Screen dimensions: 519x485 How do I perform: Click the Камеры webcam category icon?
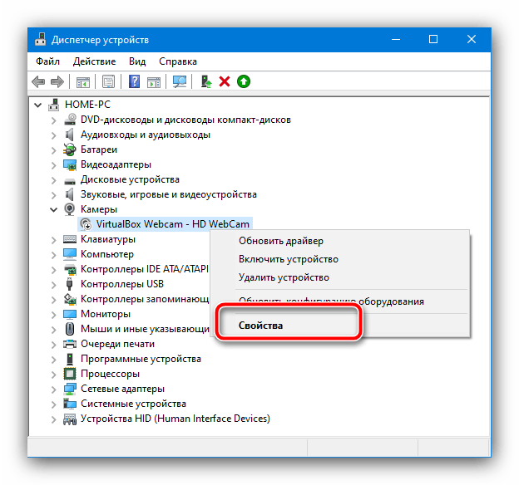click(70, 209)
